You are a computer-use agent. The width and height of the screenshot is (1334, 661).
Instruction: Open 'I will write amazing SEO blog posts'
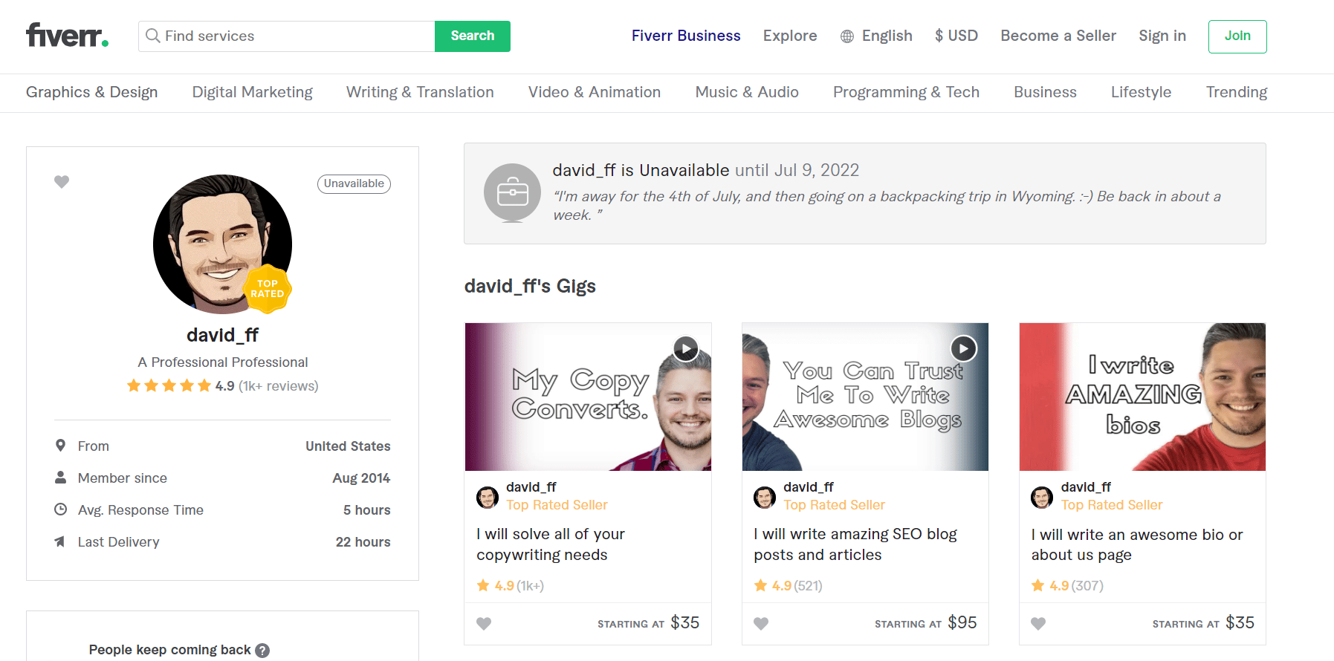click(x=855, y=544)
